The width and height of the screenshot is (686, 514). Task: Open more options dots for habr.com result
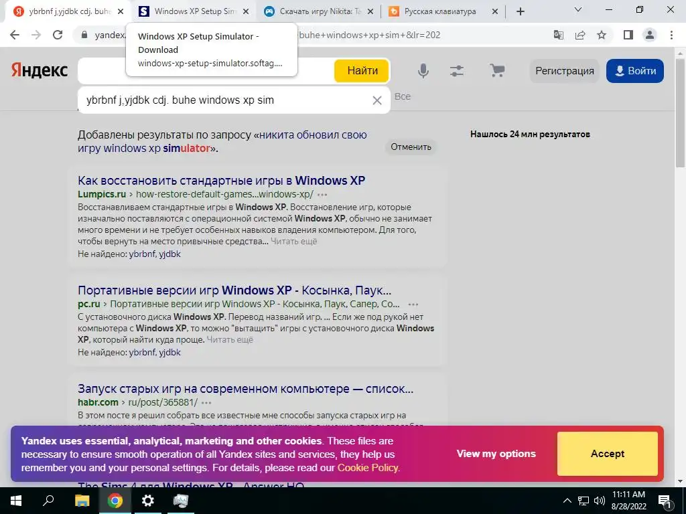[206, 402]
